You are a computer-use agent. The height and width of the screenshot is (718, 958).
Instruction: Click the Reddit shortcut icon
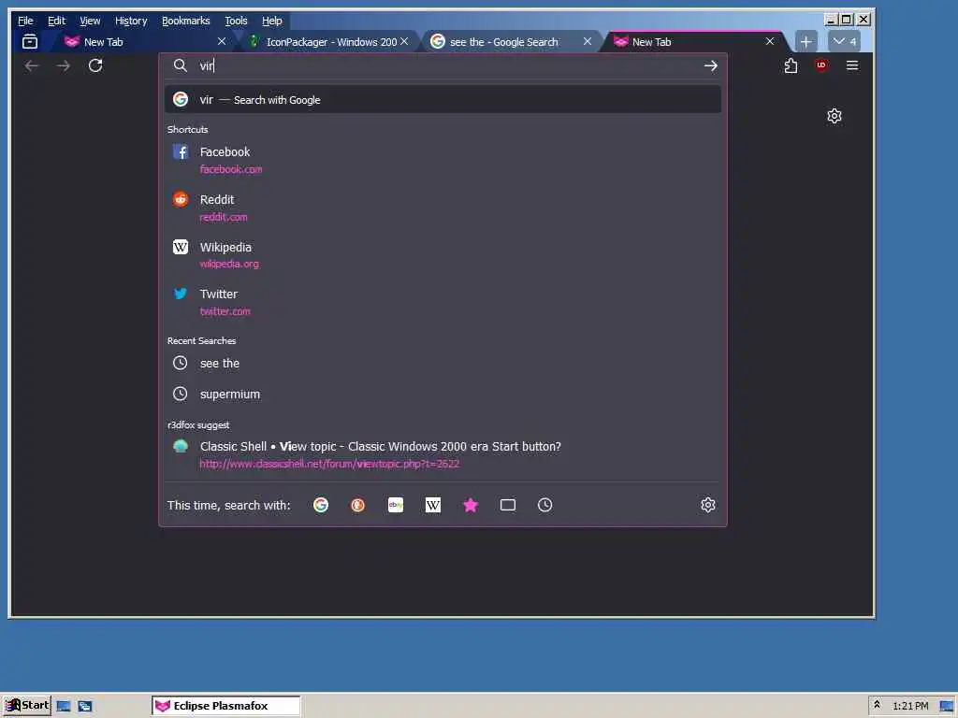click(x=181, y=199)
